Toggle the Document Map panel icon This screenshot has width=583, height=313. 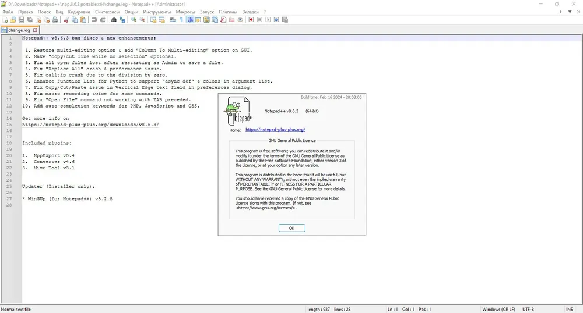(x=207, y=20)
